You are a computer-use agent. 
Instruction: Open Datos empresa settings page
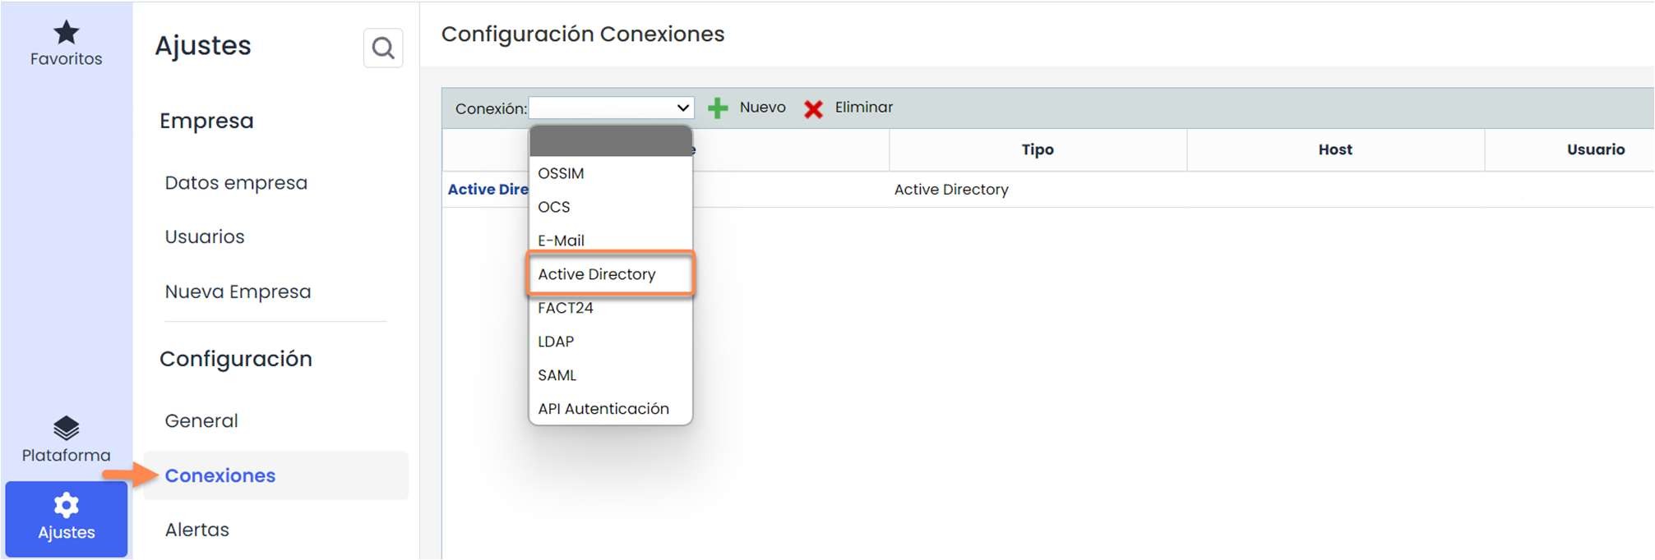click(236, 183)
